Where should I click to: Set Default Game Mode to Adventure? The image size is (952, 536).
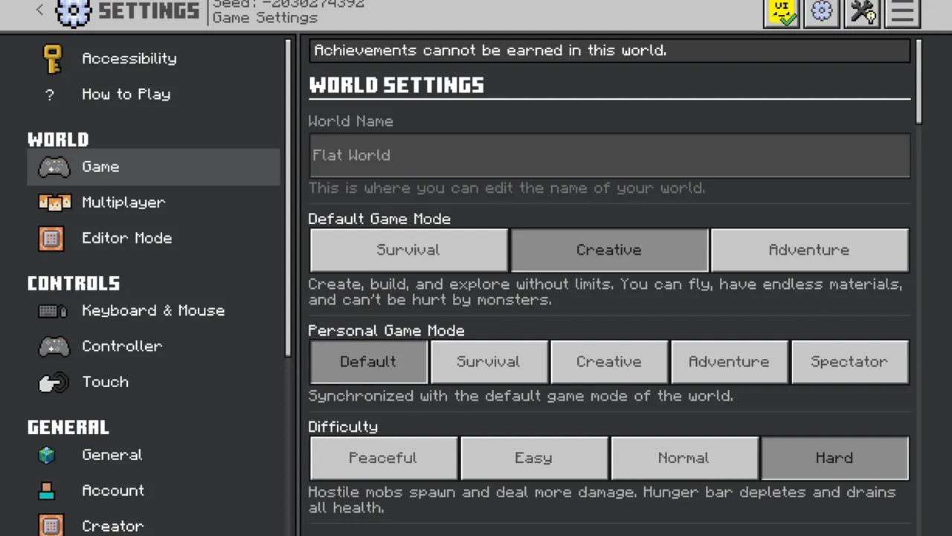click(x=809, y=250)
